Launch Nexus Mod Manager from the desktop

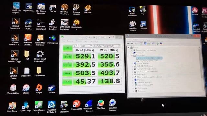point(40,40)
